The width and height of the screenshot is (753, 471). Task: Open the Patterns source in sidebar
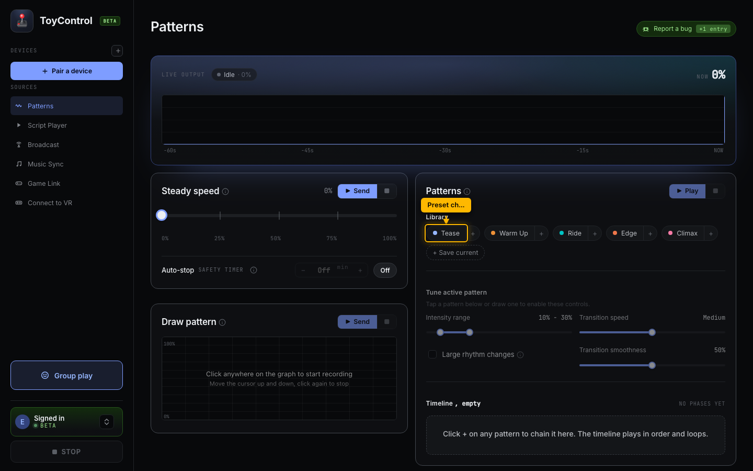tap(66, 106)
